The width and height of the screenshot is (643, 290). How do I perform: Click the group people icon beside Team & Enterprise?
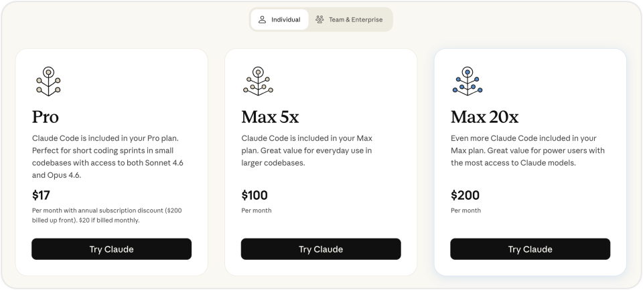pos(319,19)
